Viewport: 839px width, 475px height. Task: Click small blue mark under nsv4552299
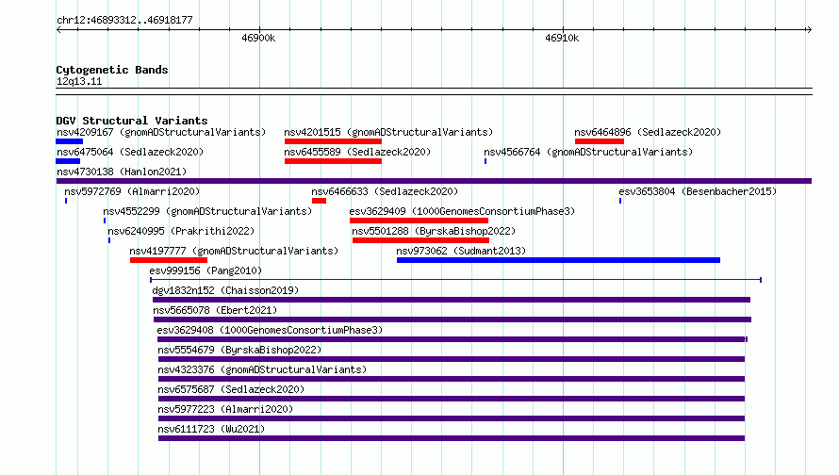[x=105, y=221]
